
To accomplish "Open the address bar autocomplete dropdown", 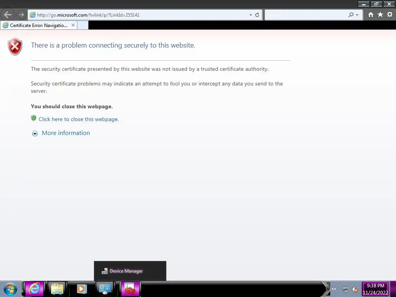I will [251, 15].
